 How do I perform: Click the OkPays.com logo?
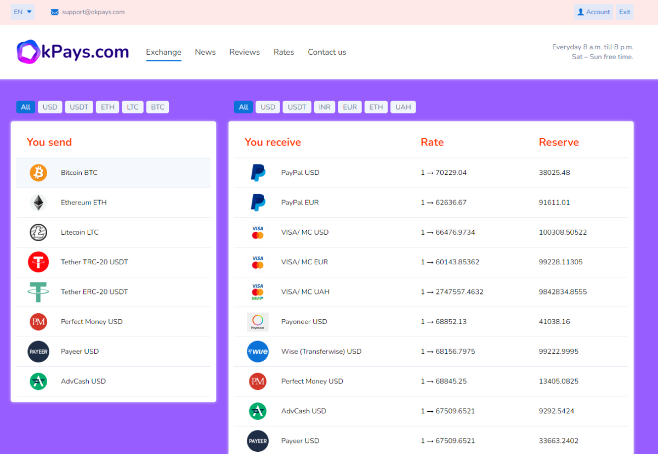[x=73, y=52]
